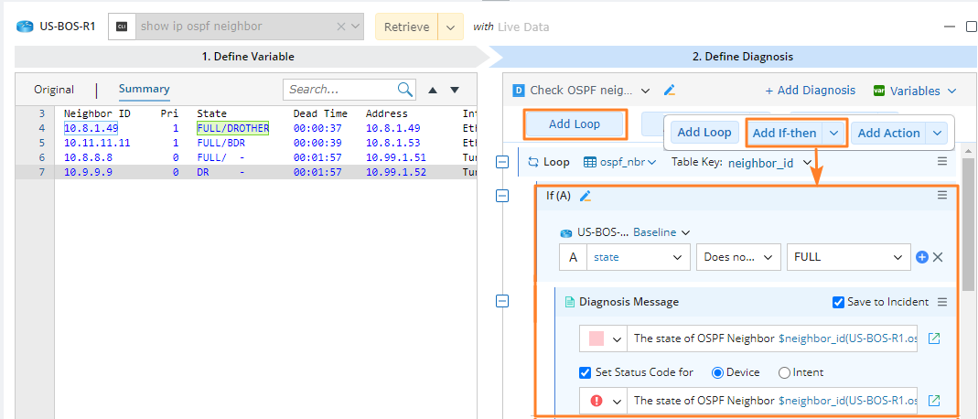Click the pencil icon to rename the diagnosis

pos(670,91)
